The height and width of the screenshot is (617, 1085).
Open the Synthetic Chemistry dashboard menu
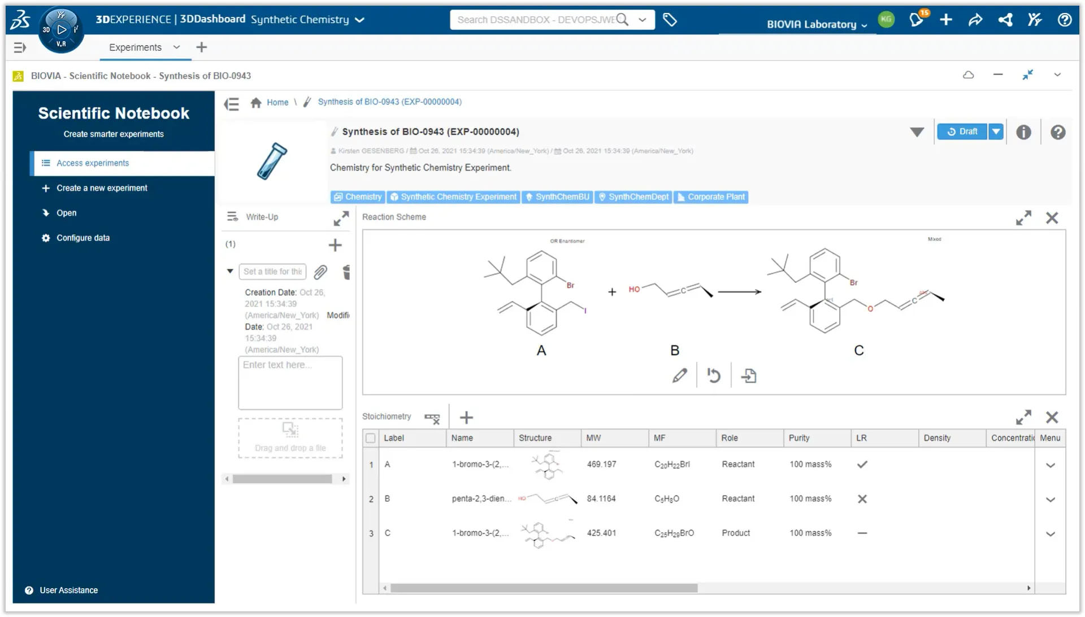(x=360, y=19)
